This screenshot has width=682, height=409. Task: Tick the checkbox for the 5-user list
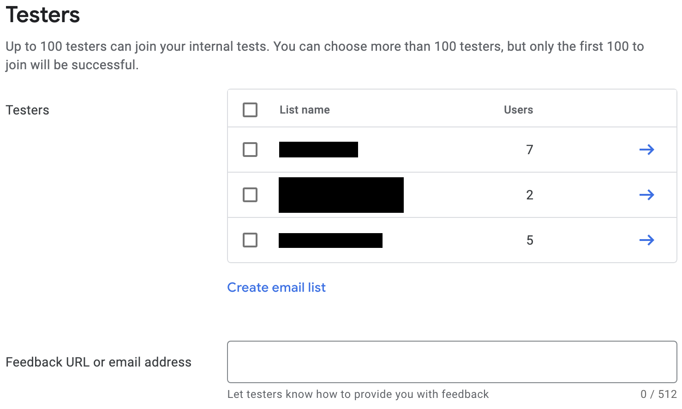point(250,240)
